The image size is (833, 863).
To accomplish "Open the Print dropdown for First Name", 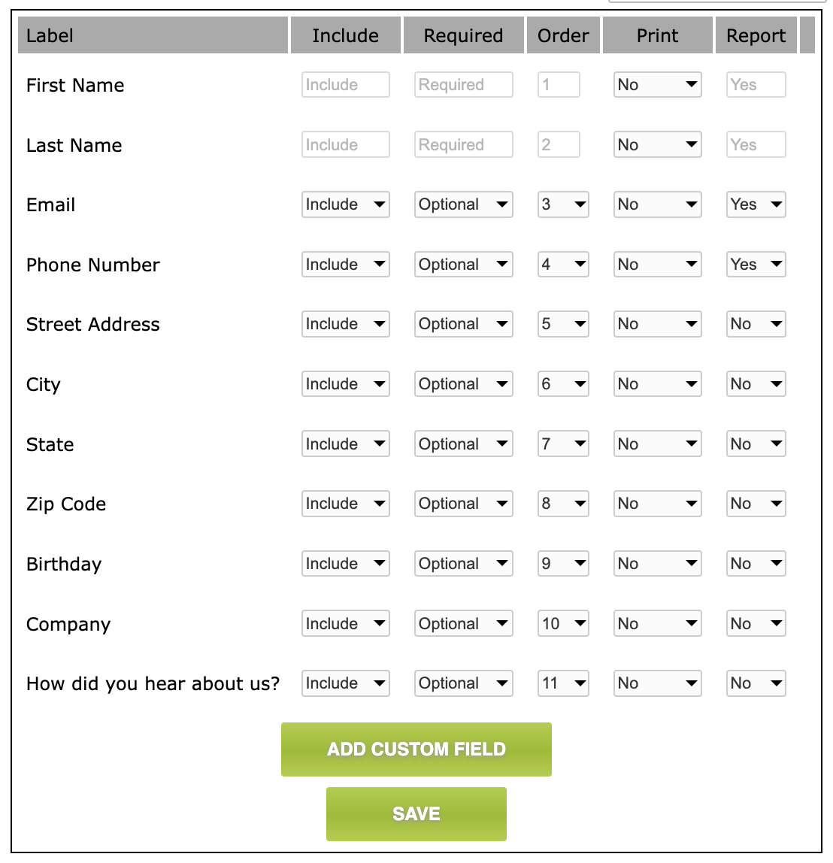I will point(657,84).
